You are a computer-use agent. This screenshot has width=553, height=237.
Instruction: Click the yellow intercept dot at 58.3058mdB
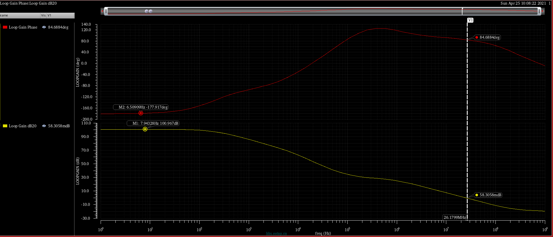(477, 195)
